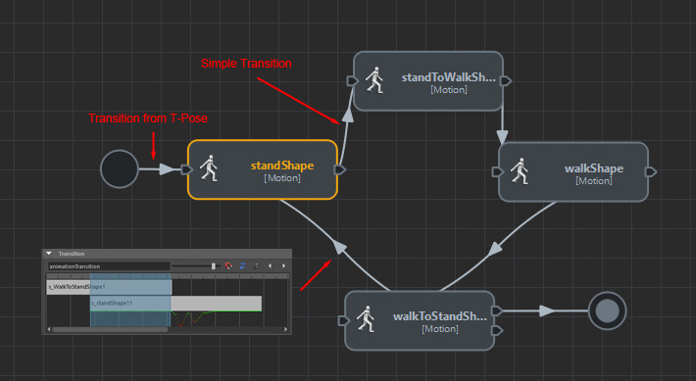Image resolution: width=696 pixels, height=381 pixels.
Task: Click the blue swap arrows icon
Action: [x=242, y=265]
